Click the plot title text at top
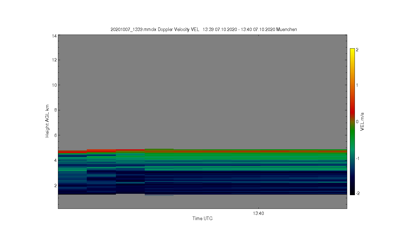This screenshot has width=412, height=247. coord(204,29)
